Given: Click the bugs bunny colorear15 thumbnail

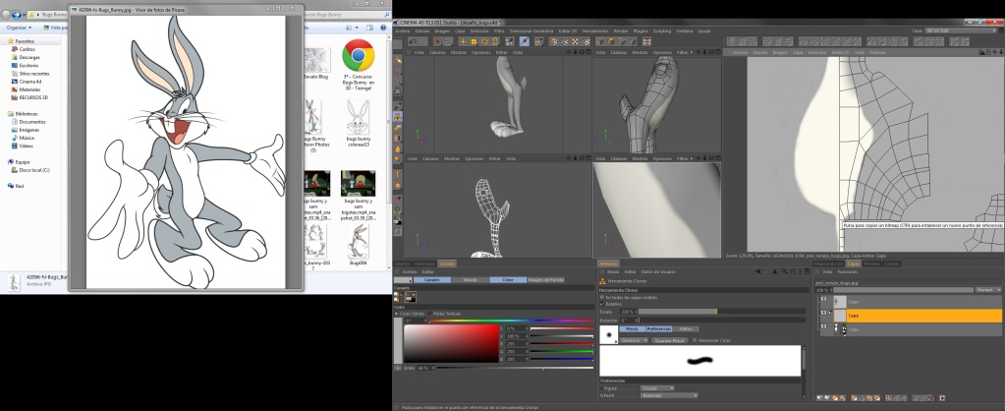Looking at the screenshot, I should click(x=359, y=117).
